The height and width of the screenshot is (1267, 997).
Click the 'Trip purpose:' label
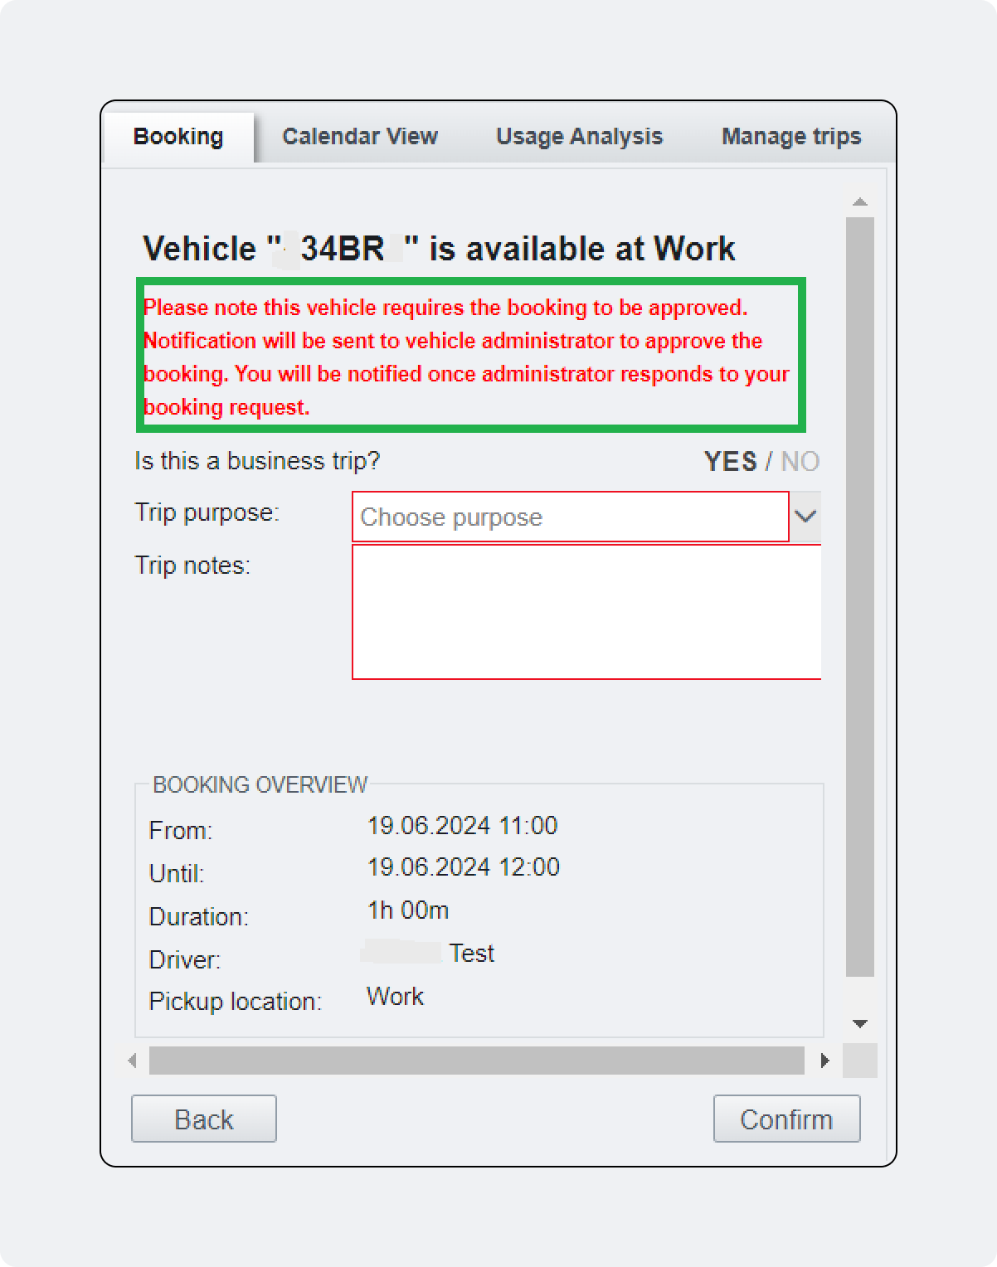[207, 512]
